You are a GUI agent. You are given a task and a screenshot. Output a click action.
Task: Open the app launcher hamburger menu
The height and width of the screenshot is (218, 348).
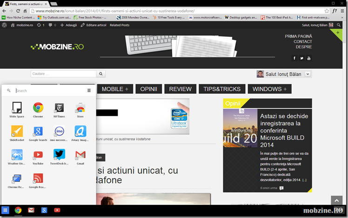click(x=89, y=91)
